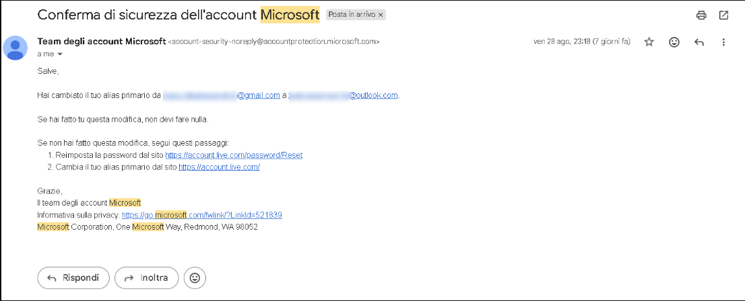Click the 'Salve,' greeting line

click(48, 72)
